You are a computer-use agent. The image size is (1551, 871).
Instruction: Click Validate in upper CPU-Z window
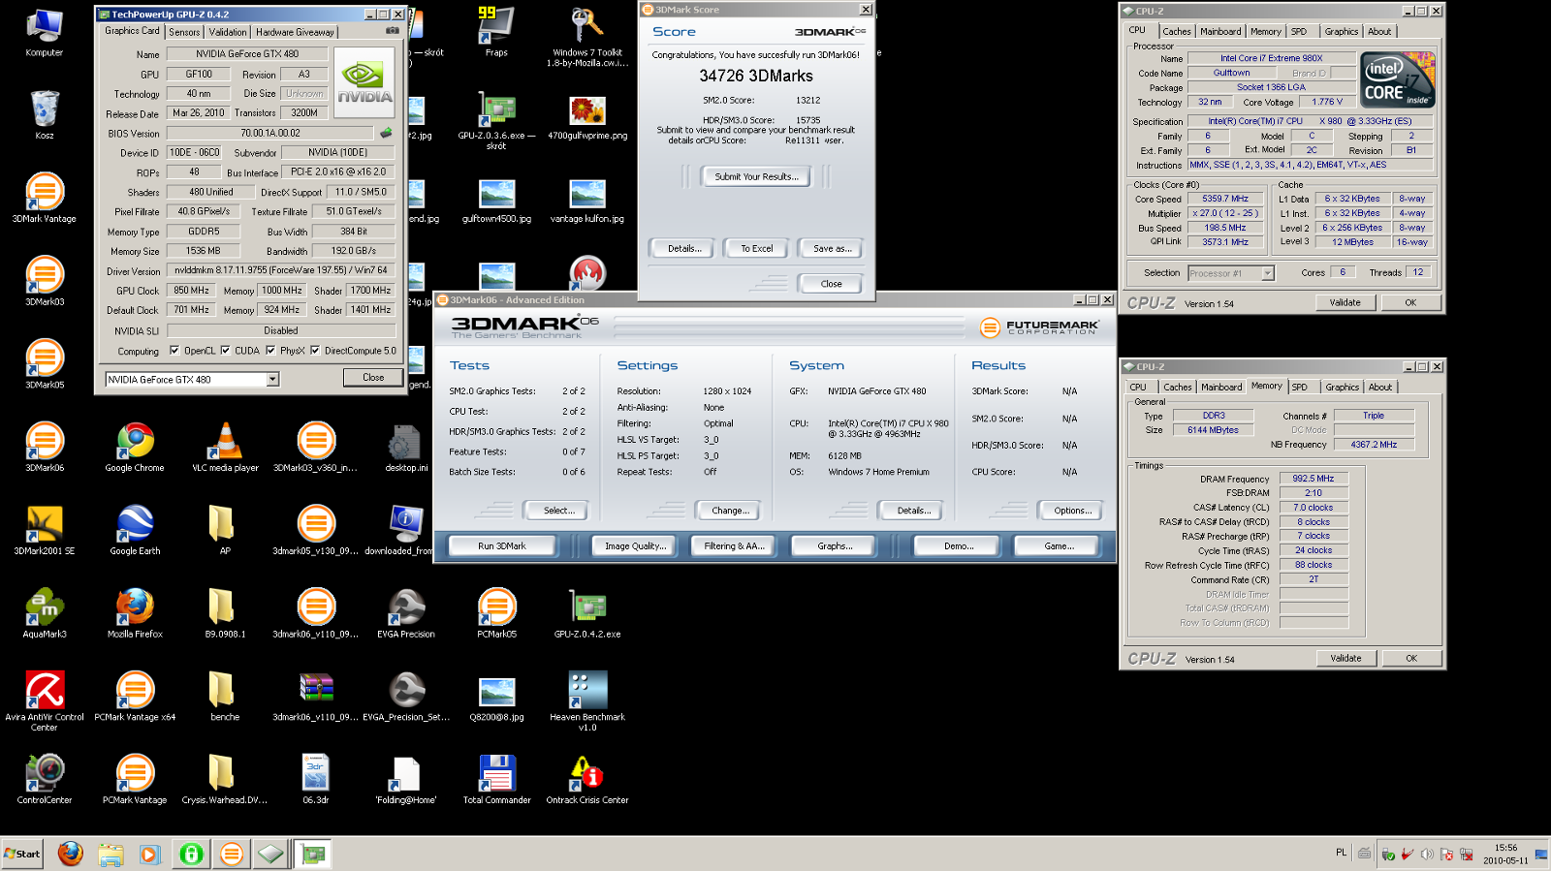tap(1345, 302)
